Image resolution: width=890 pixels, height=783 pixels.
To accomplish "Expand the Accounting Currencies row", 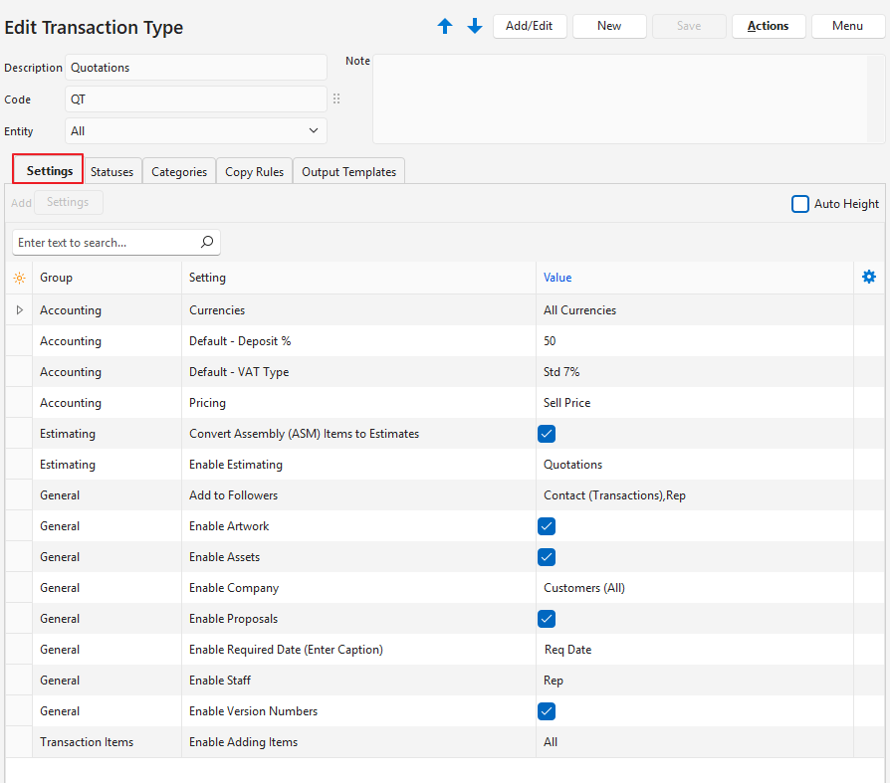I will pyautogui.click(x=19, y=310).
